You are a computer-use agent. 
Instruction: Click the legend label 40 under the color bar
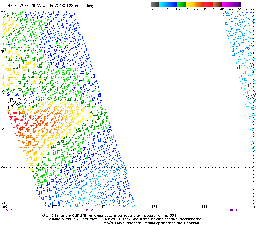tap(222, 9)
